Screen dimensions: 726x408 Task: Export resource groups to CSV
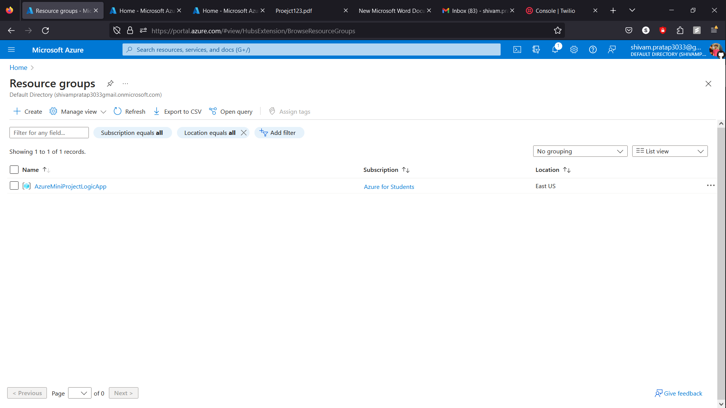tap(177, 111)
